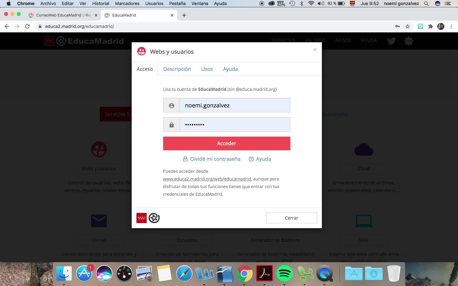458x286 pixels.
Task: Switch to the Usos tab
Action: (x=207, y=69)
